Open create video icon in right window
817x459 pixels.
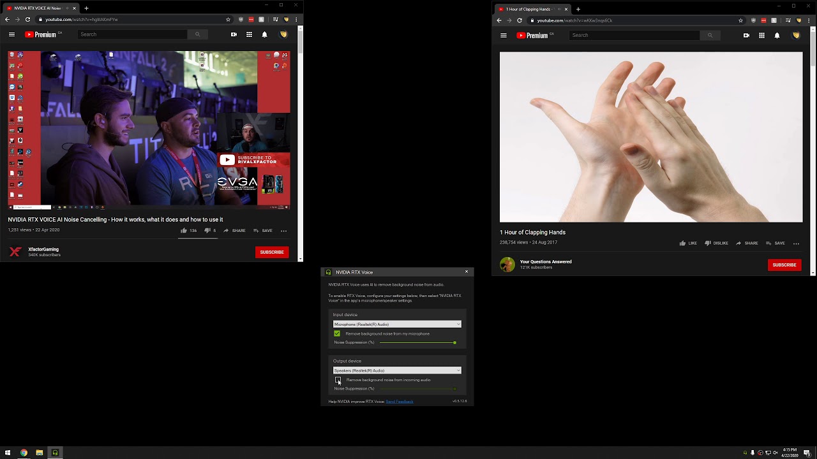(x=746, y=35)
